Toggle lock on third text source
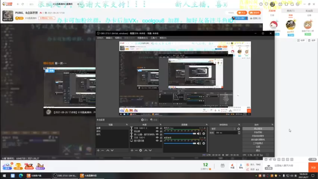 click(161, 134)
